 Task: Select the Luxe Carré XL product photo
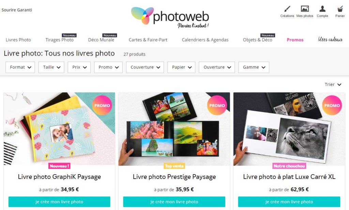coord(289,129)
